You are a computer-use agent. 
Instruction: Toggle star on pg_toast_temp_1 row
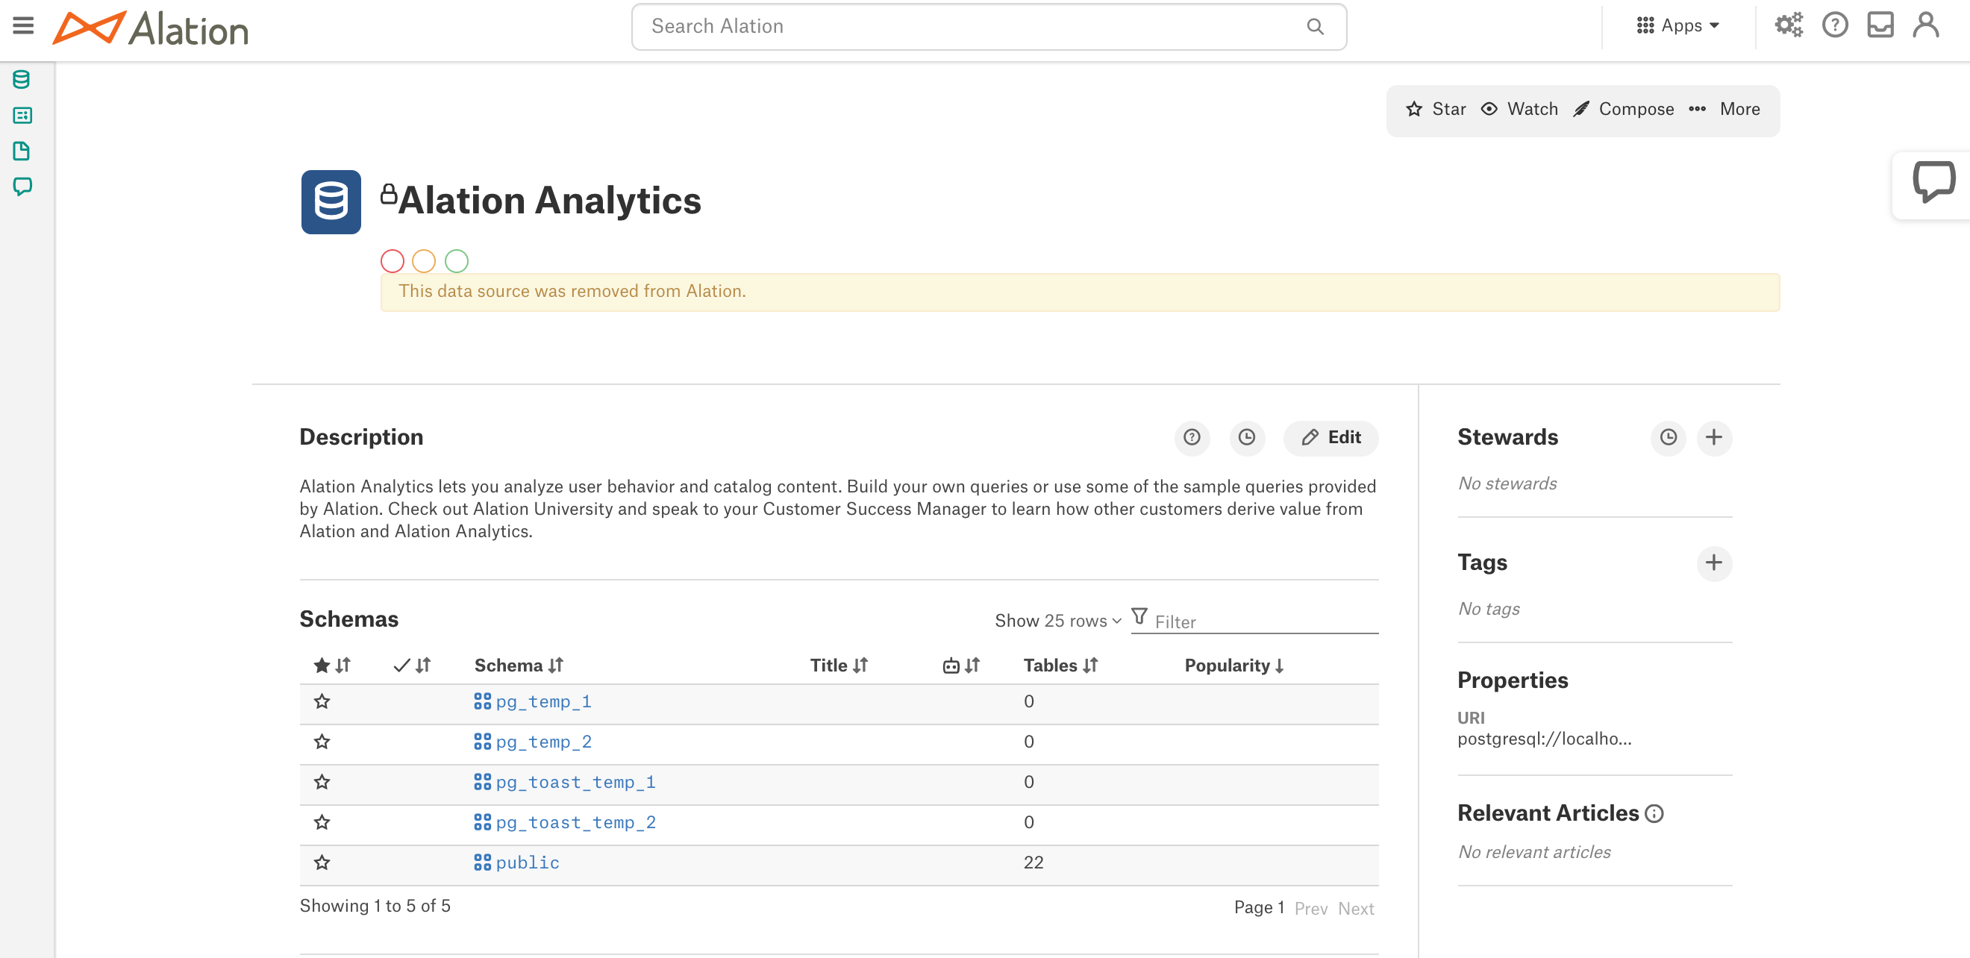(322, 782)
